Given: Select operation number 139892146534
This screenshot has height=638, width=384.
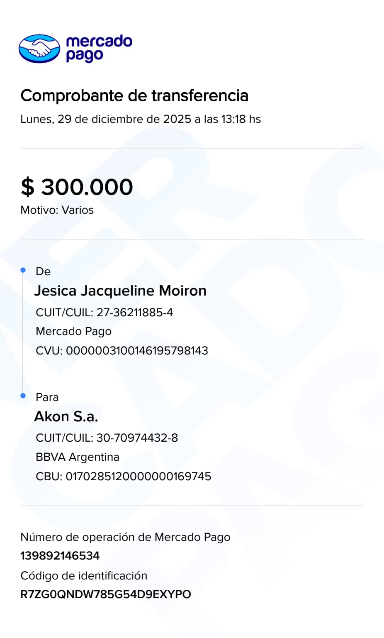Looking at the screenshot, I should [60, 556].
